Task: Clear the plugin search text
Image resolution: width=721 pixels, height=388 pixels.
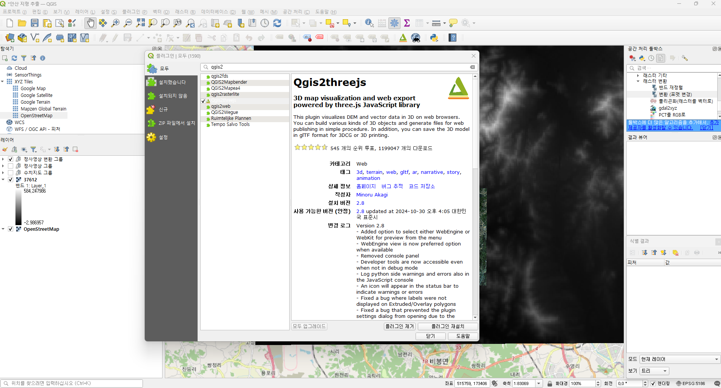Action: pos(472,67)
